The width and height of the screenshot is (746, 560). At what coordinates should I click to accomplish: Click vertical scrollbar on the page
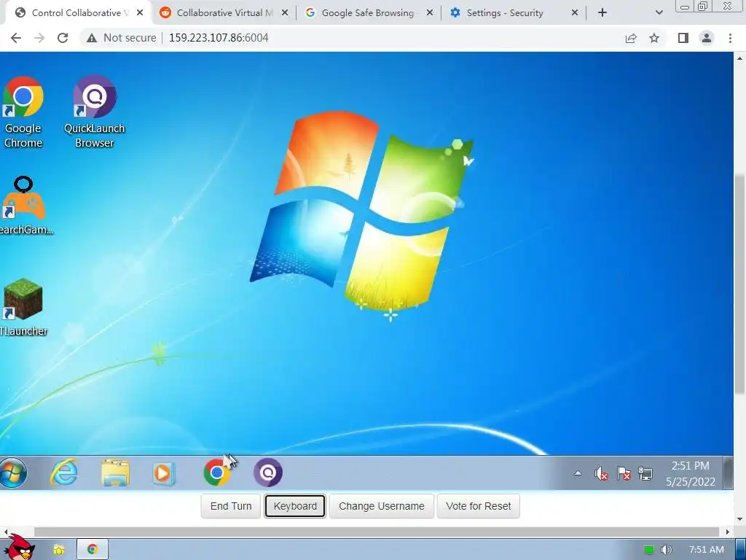739,284
